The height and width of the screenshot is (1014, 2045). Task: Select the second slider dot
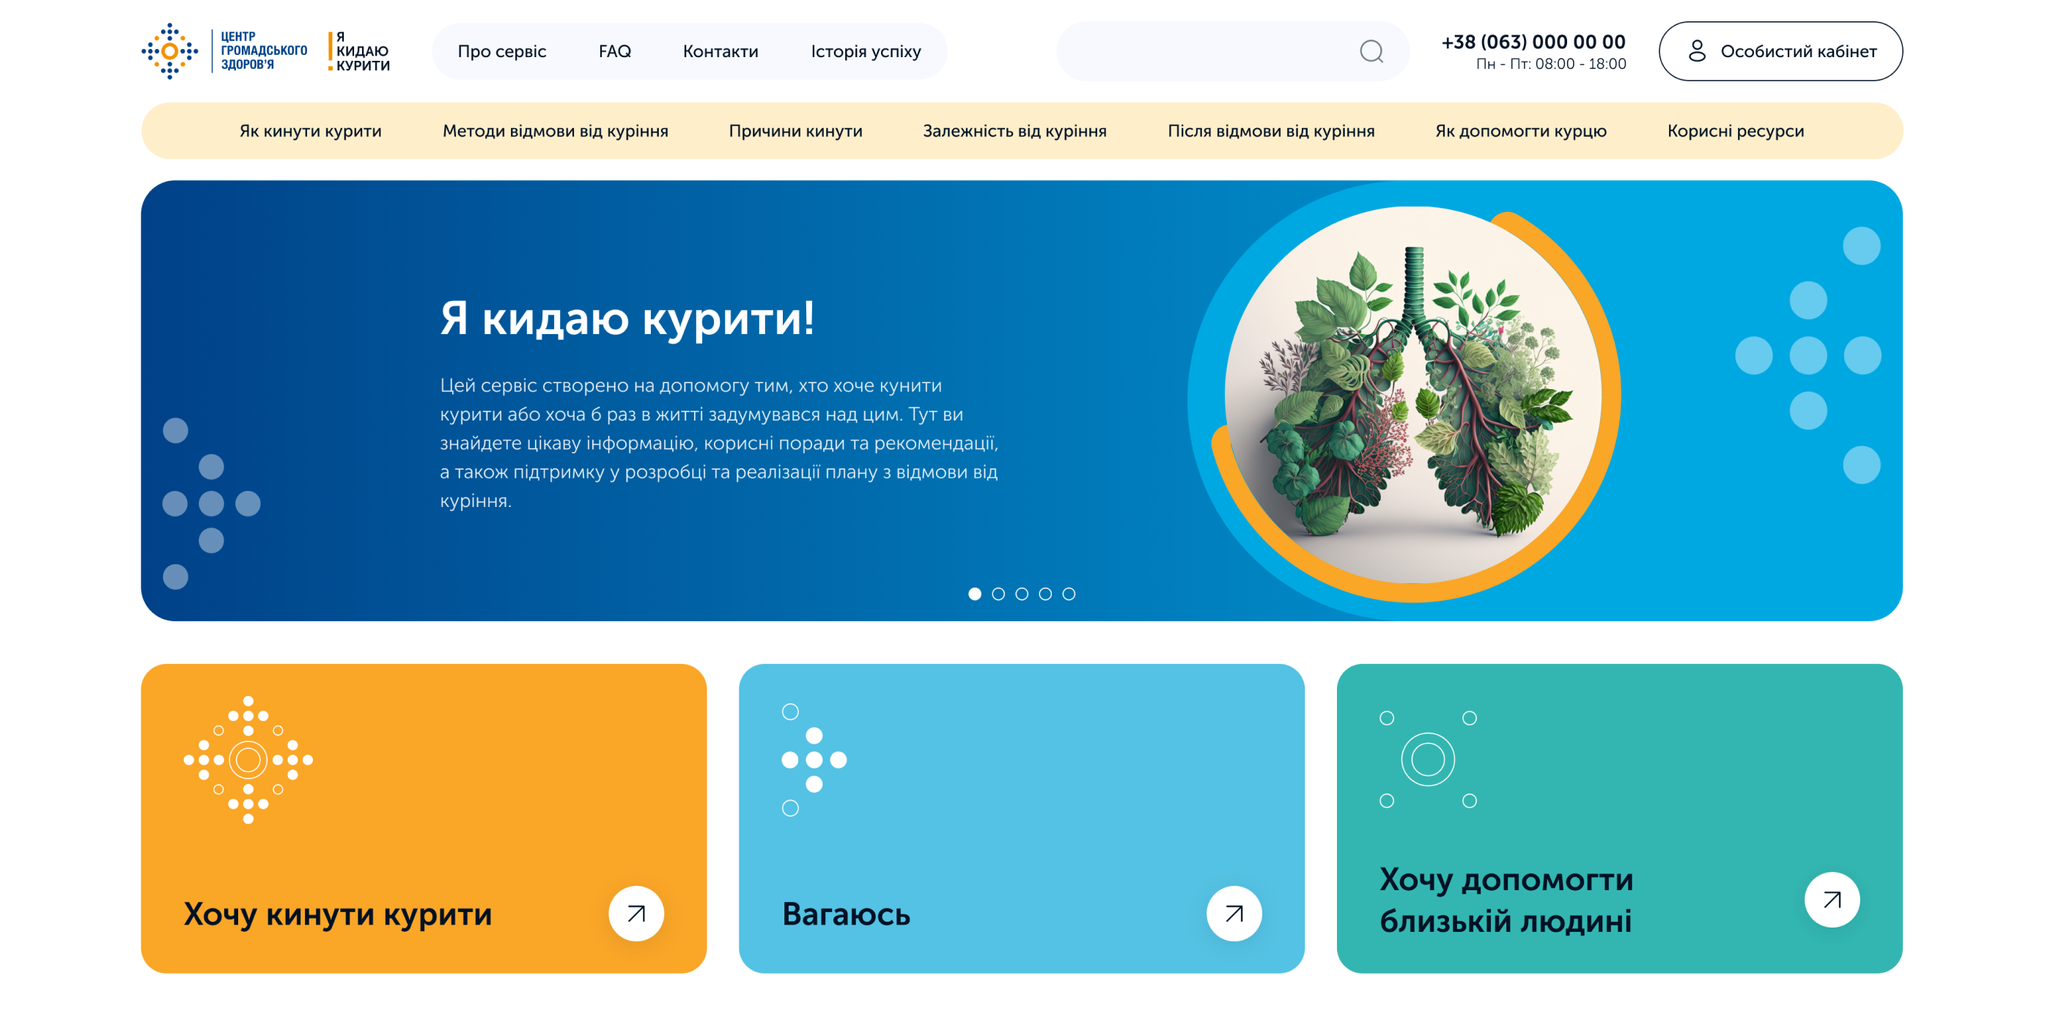pos(998,593)
